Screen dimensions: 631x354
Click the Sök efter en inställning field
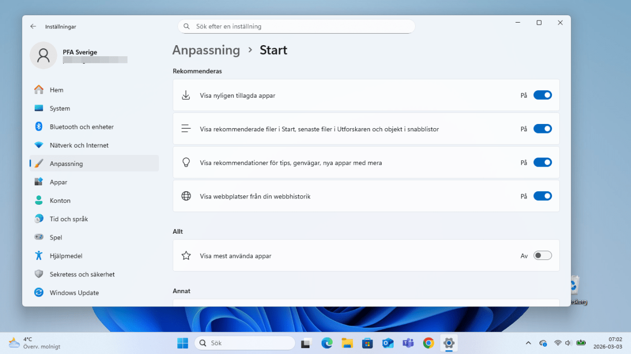coord(296,26)
